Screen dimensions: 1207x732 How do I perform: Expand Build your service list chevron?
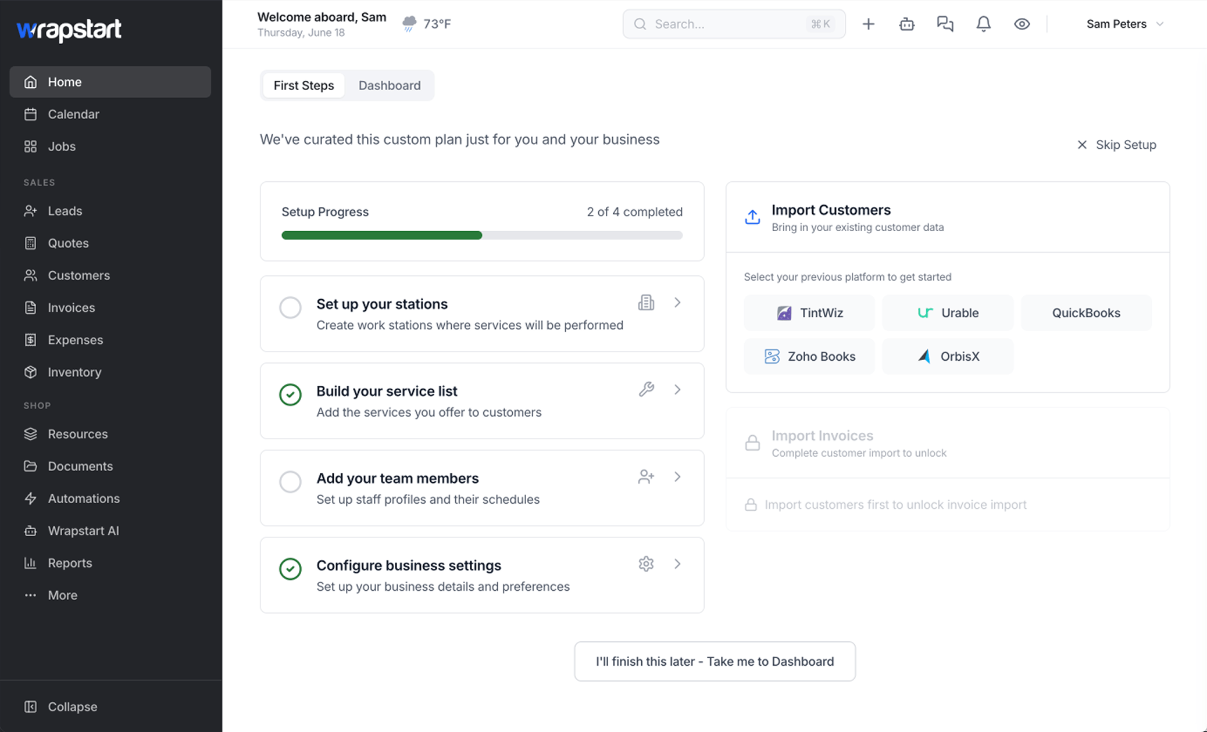[x=677, y=389]
